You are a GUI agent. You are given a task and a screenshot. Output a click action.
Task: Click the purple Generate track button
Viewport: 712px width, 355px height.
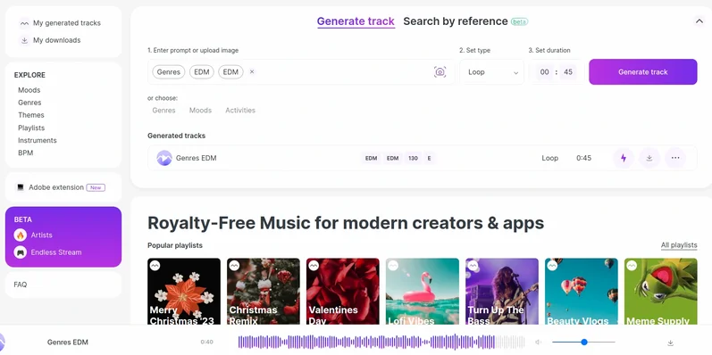pyautogui.click(x=642, y=71)
